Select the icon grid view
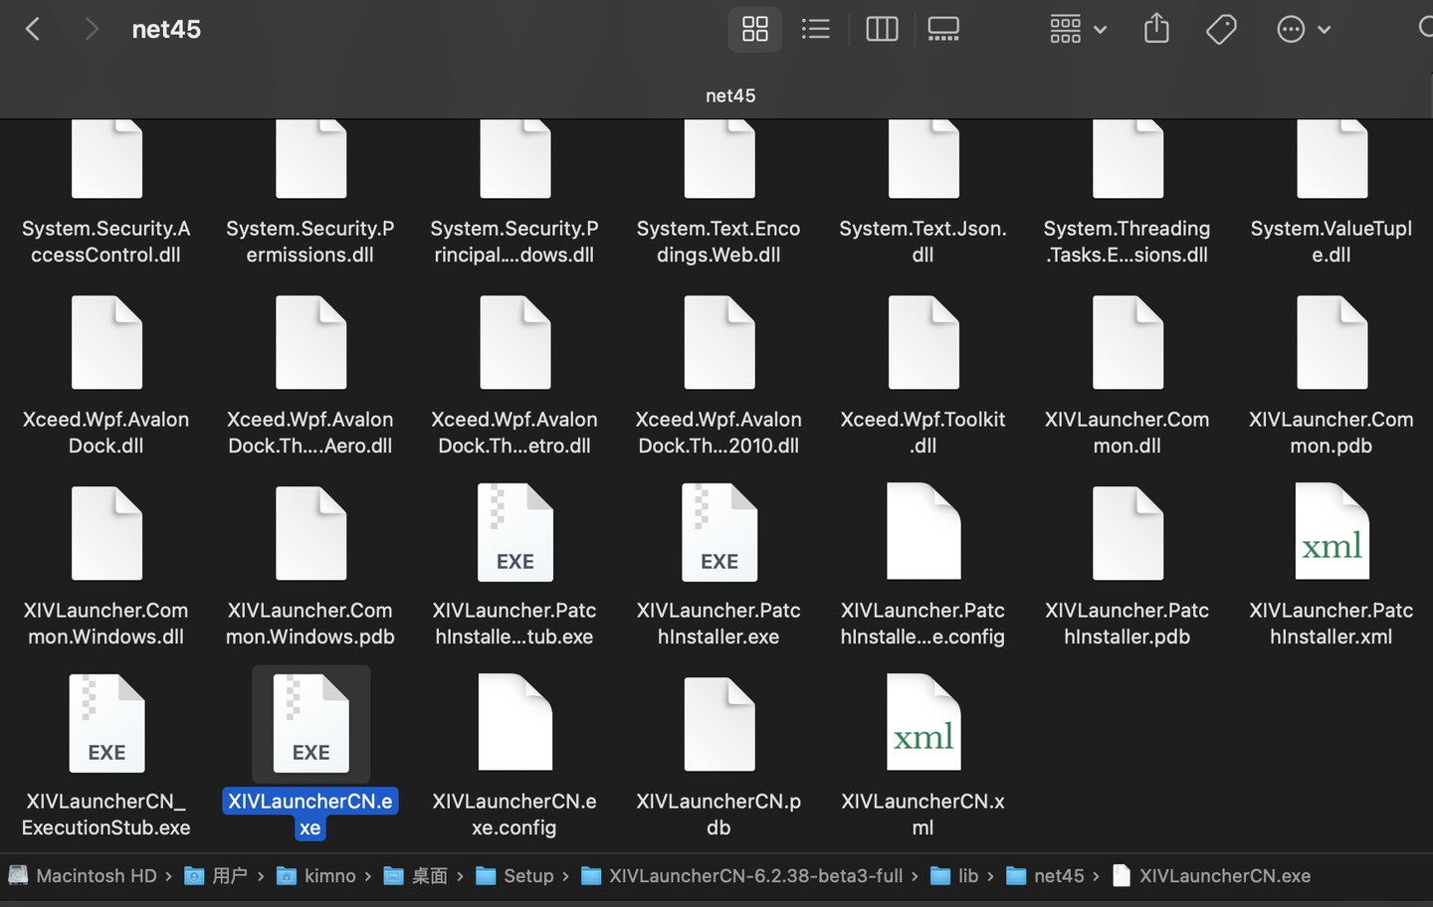The height and width of the screenshot is (907, 1433). pos(754,29)
